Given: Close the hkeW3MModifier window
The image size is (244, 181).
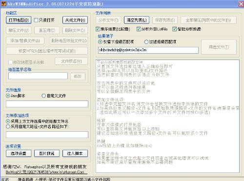Looking at the screenshot, I should pyautogui.click(x=241, y=4).
